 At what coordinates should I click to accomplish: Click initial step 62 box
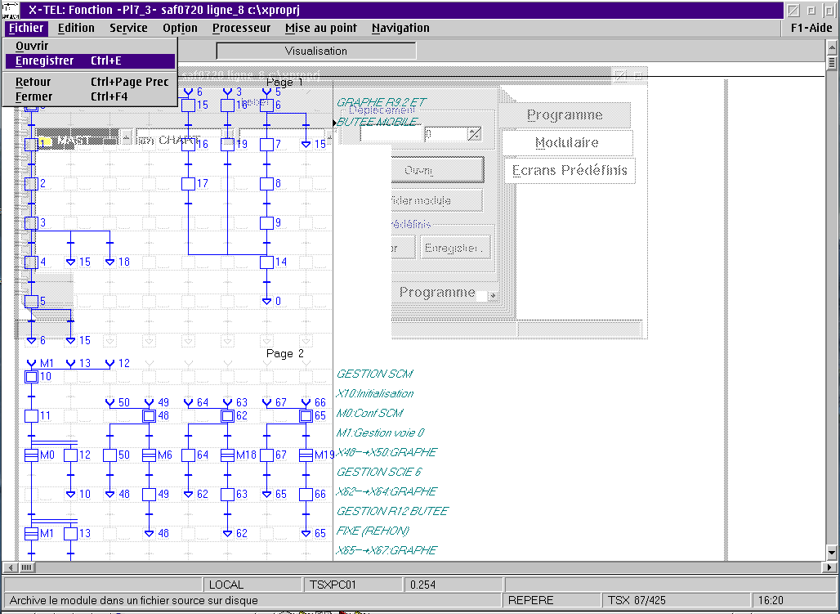point(228,416)
